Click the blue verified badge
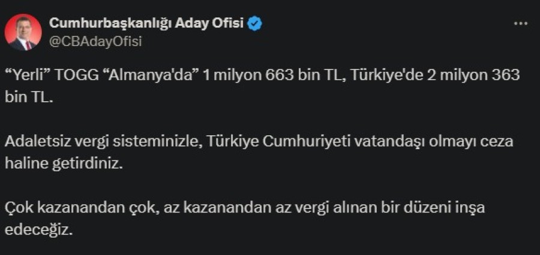This screenshot has width=540, height=255. tap(255, 23)
